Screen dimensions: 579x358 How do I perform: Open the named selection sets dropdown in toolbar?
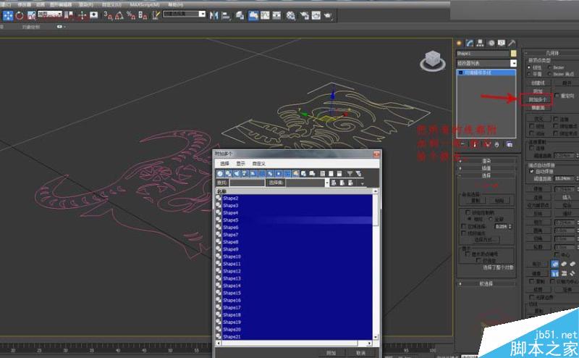202,14
